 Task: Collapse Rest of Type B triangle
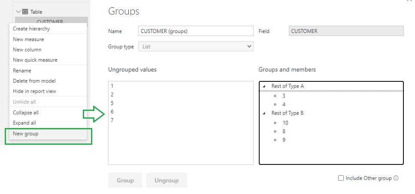click(264, 113)
